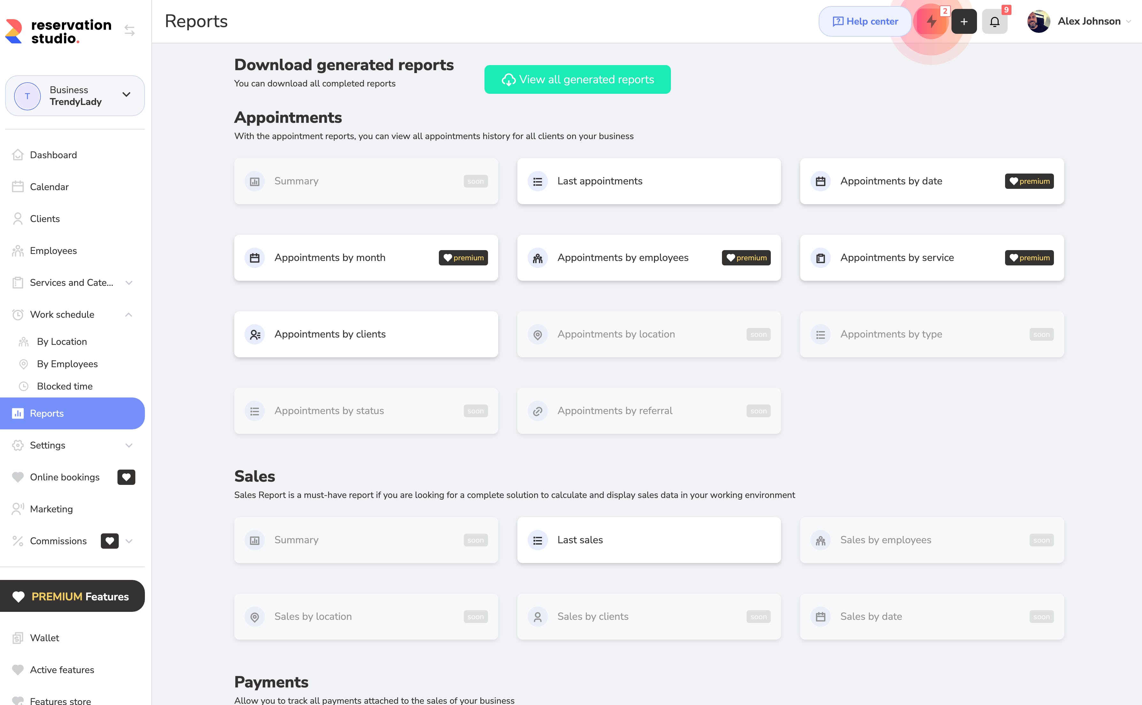Open the PREMIUM Features banner

tap(72, 596)
